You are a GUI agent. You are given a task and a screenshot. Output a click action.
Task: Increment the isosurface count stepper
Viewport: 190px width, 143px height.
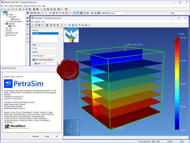pyautogui.click(x=58, y=63)
